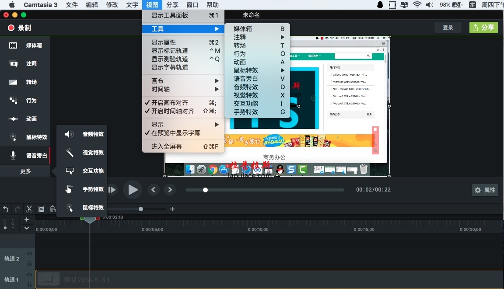Screen dimensions: 504x289
Task: Collapse the 更多 tools list
Action: 25,171
